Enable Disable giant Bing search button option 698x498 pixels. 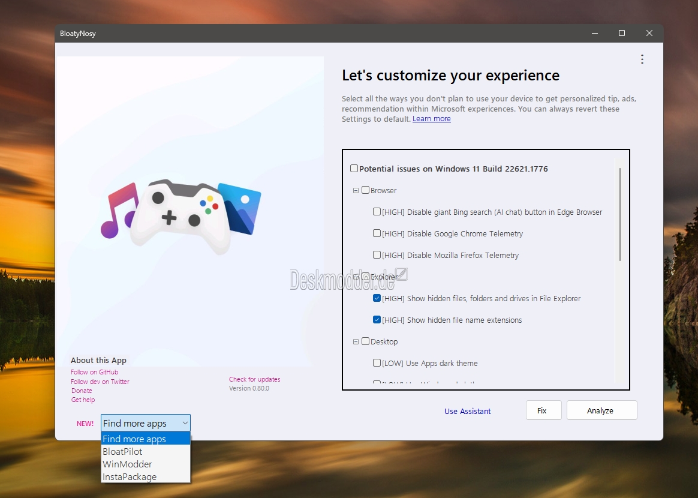point(377,212)
